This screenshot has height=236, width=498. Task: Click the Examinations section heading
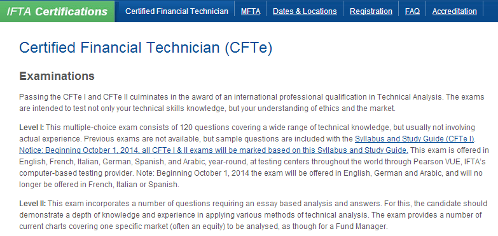57,76
